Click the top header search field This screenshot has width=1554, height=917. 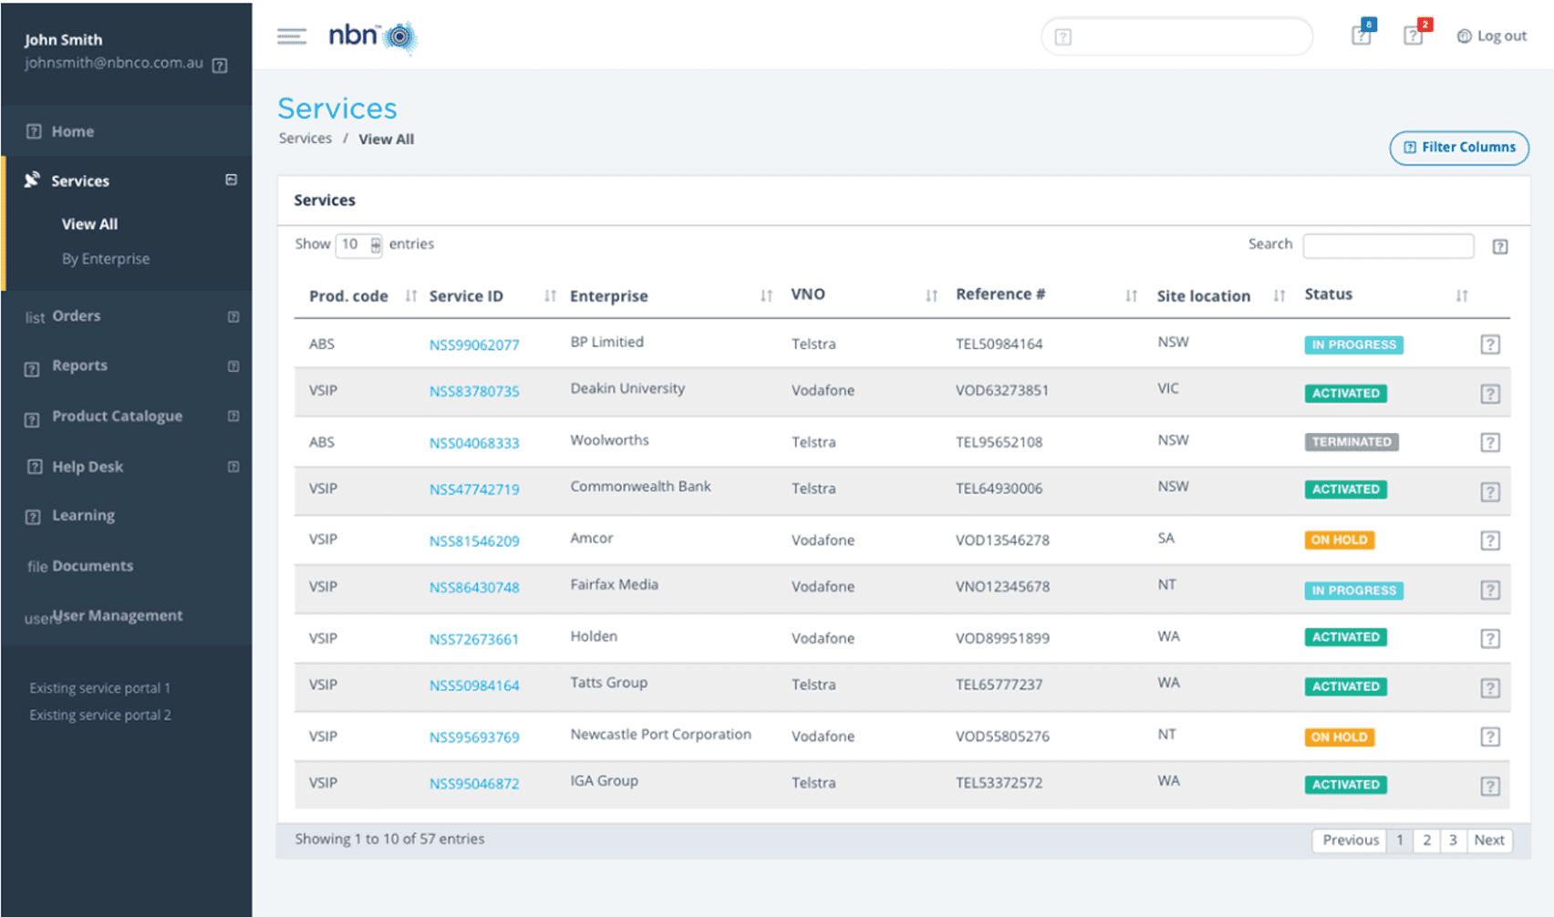point(1176,36)
